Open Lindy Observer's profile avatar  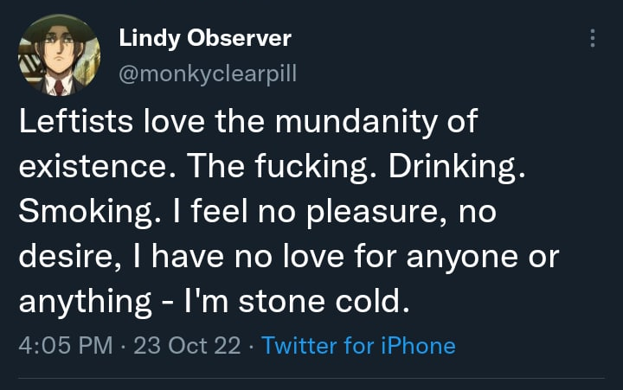click(59, 54)
